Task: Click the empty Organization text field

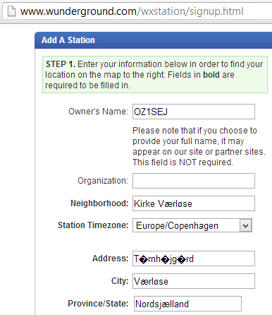Action: tap(194, 181)
